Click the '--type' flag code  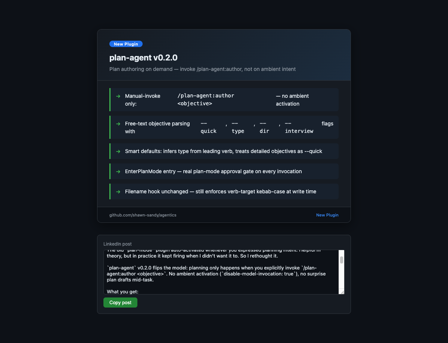click(238, 127)
